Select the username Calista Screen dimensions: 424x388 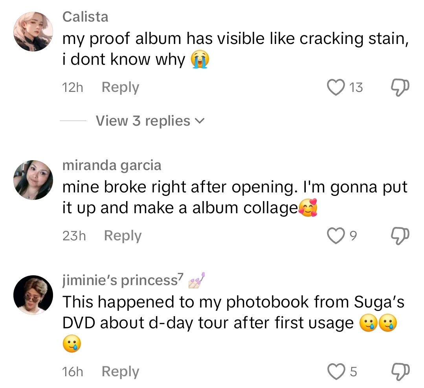point(85,17)
